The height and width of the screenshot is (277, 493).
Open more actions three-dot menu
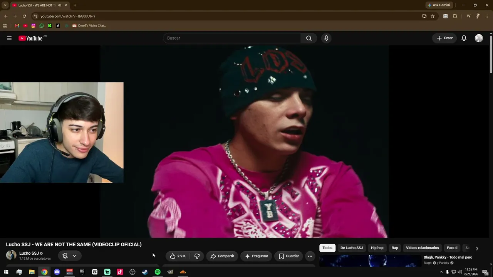pyautogui.click(x=310, y=256)
